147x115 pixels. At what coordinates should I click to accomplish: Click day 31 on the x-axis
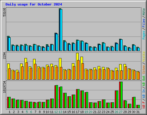click(x=138, y=112)
